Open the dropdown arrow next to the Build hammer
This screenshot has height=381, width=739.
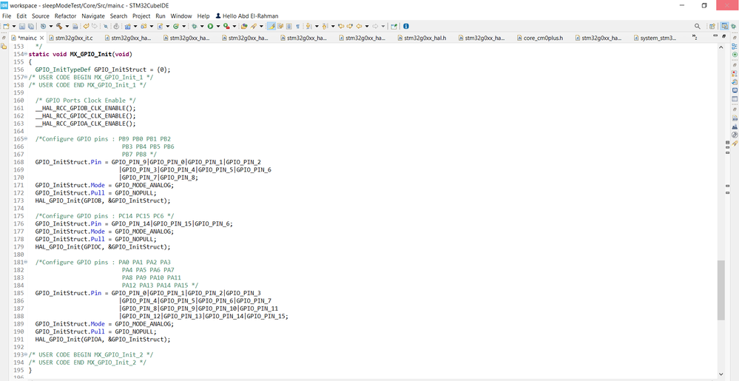pyautogui.click(x=67, y=26)
